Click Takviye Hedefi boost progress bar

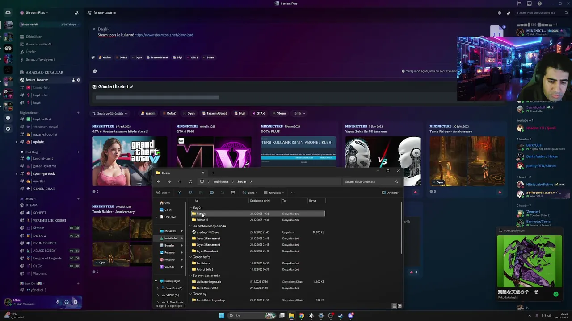click(49, 25)
